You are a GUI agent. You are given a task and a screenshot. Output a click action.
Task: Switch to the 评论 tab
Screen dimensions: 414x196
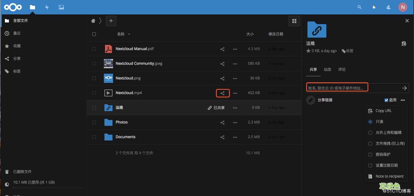[342, 70]
